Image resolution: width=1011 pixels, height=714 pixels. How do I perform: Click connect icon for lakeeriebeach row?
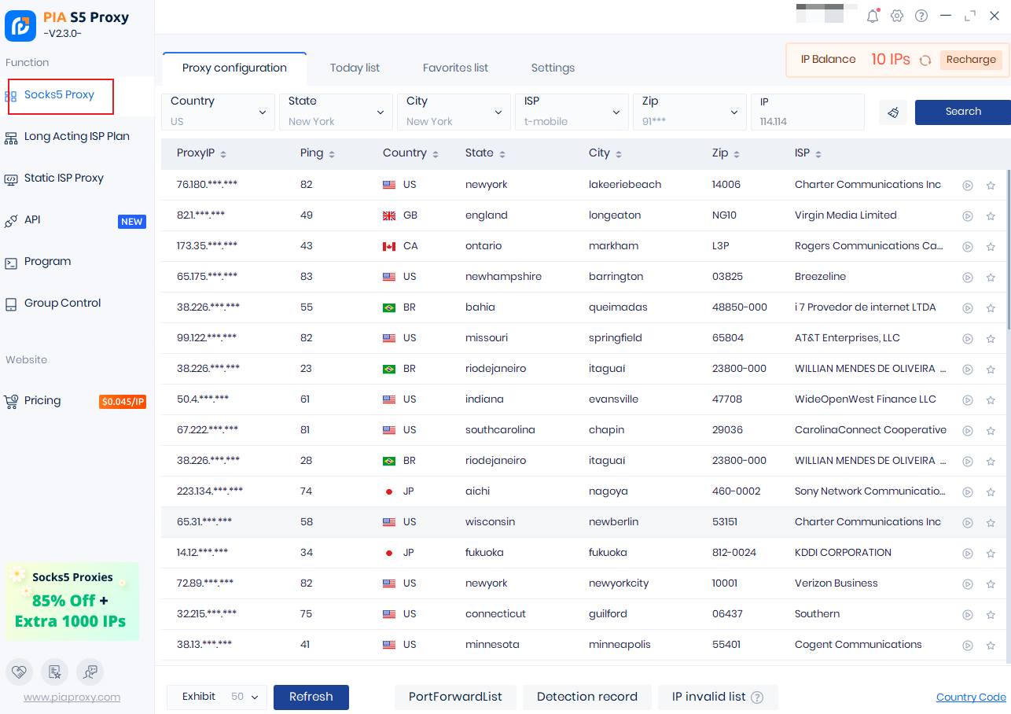tap(968, 186)
